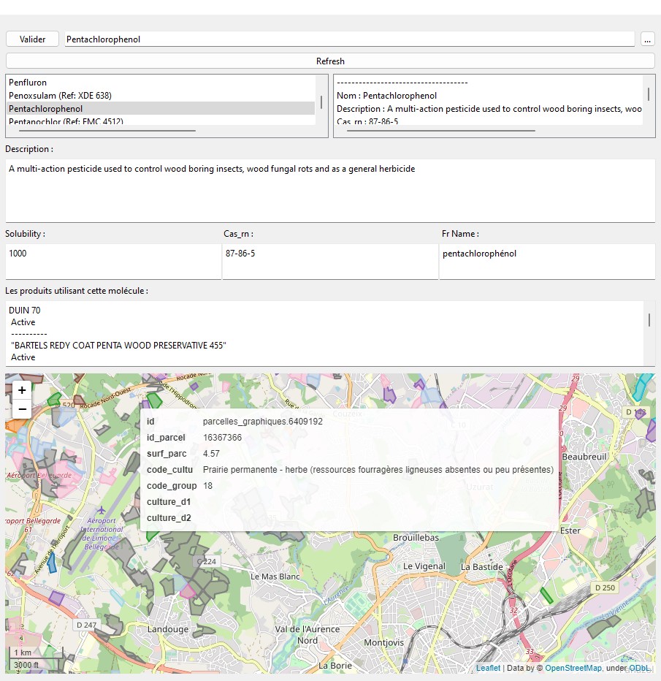Image resolution: width=661 pixels, height=681 pixels.
Task: Click the molecule list horizontal scrollbar
Action: tap(107, 130)
